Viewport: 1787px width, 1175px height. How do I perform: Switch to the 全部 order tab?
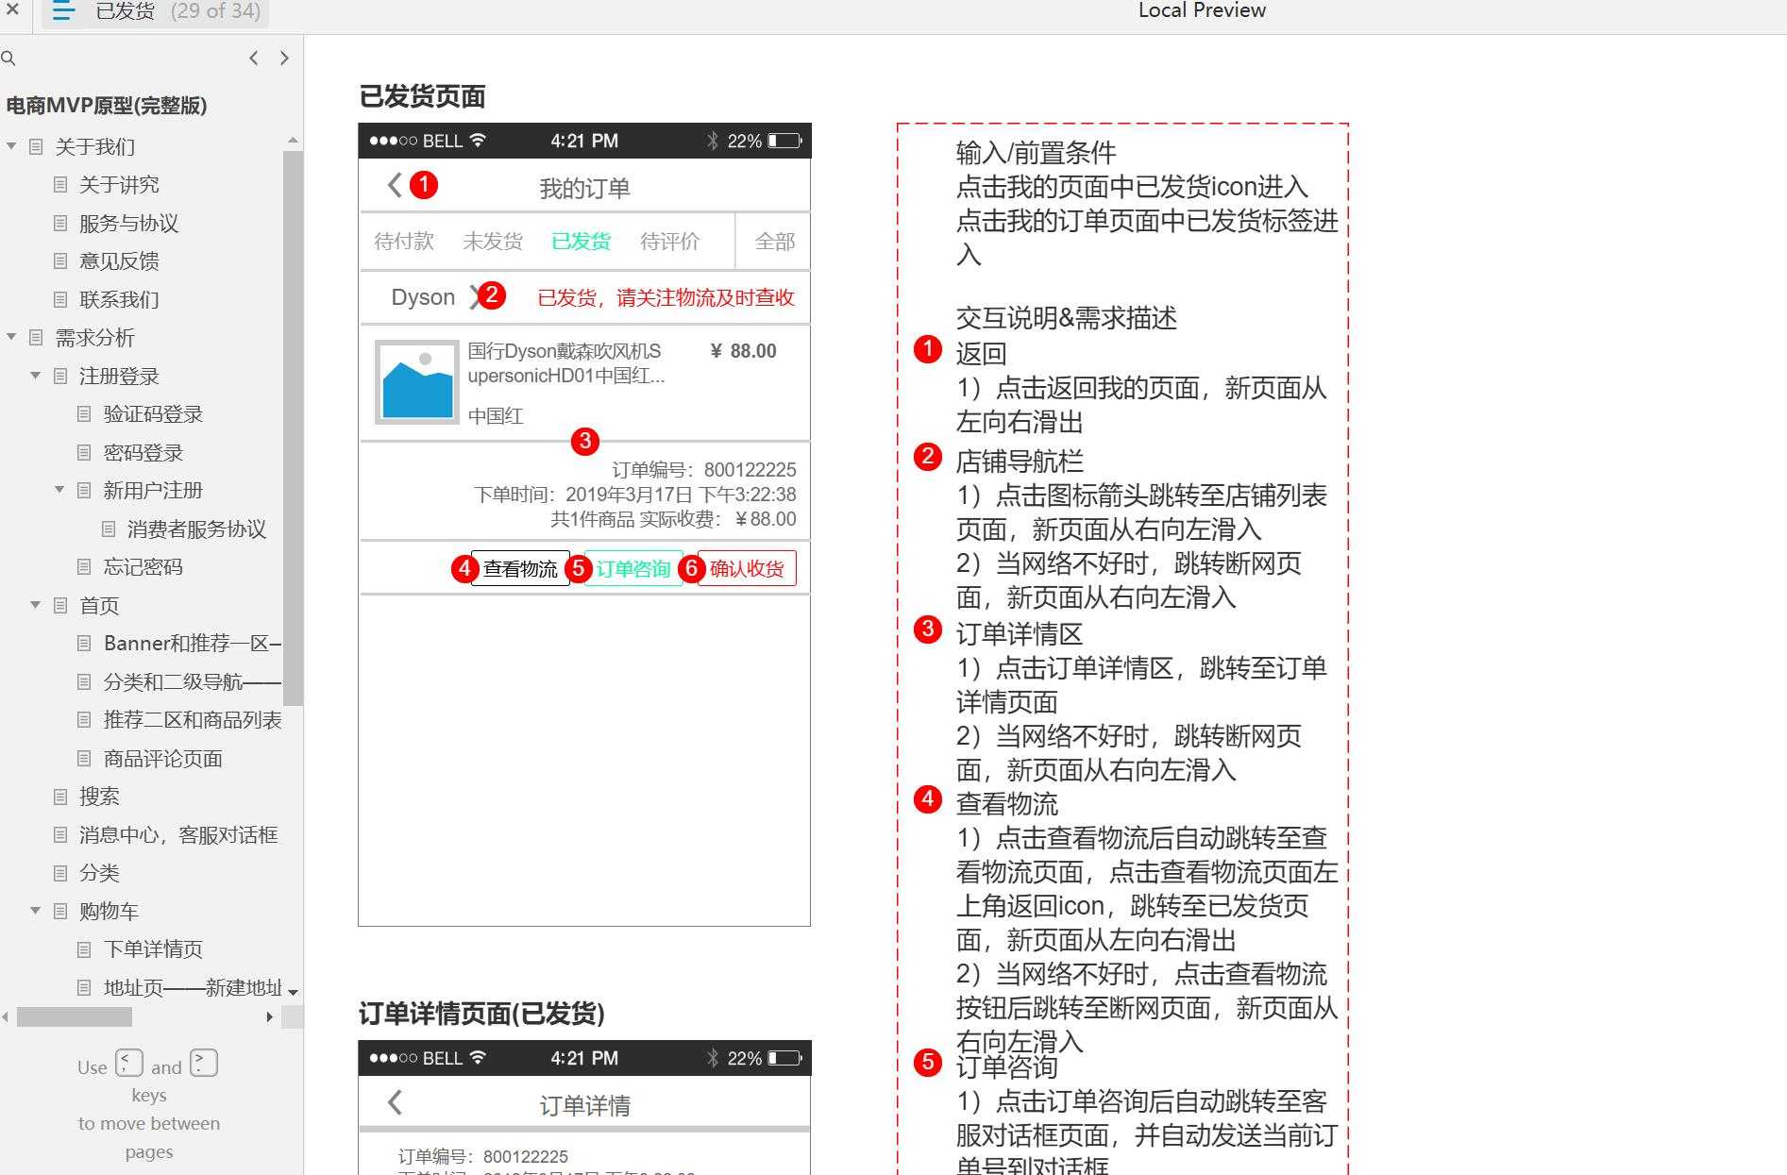click(x=772, y=242)
